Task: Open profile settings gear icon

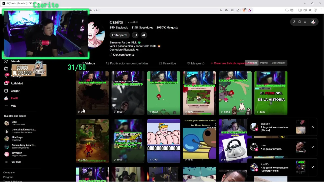Action: coord(135,35)
